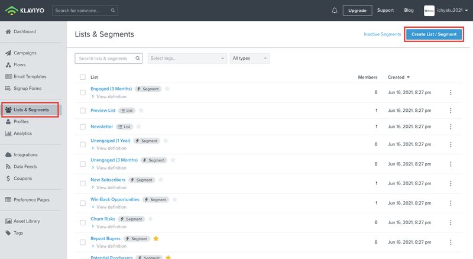The height and width of the screenshot is (259, 473).
Task: Select Lists & Segments in the sidebar
Action: pyautogui.click(x=30, y=109)
